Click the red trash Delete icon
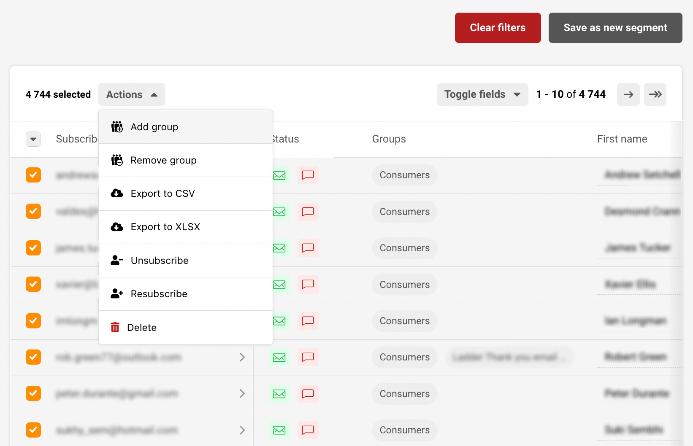Viewport: 693px width, 446px height. pos(115,328)
